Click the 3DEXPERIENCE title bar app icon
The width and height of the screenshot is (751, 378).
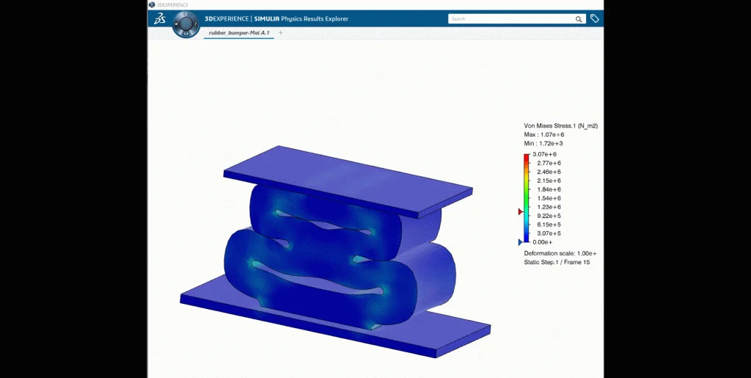pyautogui.click(x=152, y=4)
